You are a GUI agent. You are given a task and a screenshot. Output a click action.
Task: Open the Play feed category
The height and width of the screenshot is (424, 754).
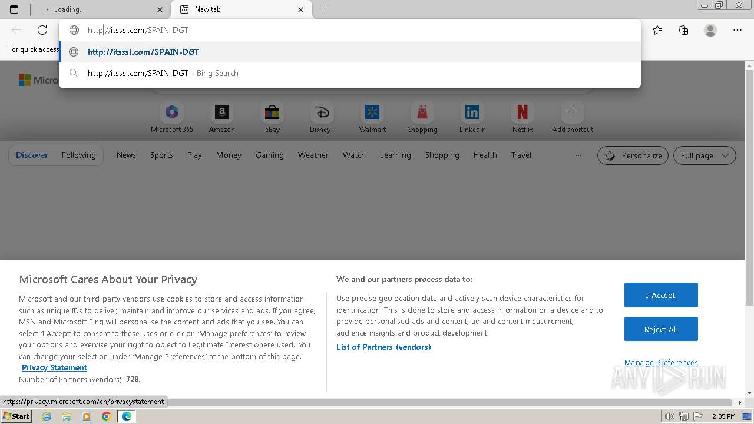194,155
